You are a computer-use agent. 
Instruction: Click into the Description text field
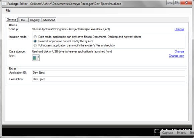tap(108, 79)
